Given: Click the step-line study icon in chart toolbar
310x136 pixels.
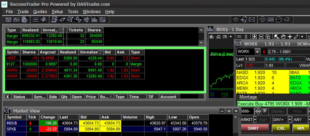Looking at the screenshot, I should tap(219, 37).
